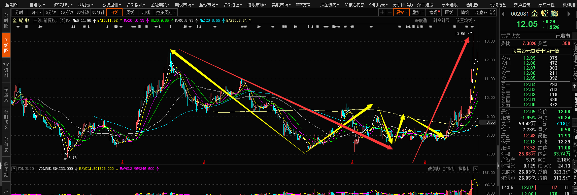Go to previous stock arrow
This screenshot has width=577, height=195.
click(x=503, y=14)
